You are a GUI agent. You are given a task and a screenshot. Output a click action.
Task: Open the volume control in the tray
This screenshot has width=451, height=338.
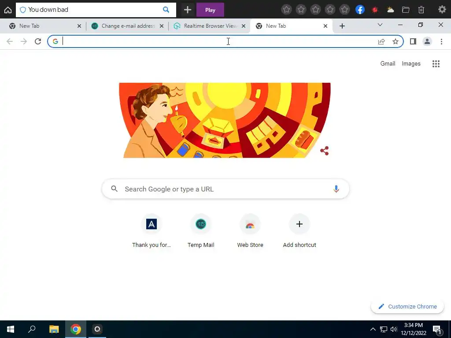click(x=394, y=329)
